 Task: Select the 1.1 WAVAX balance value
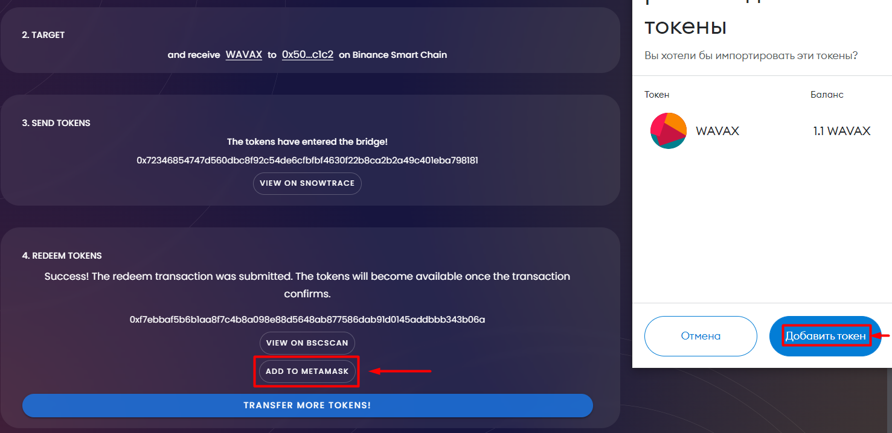click(842, 131)
